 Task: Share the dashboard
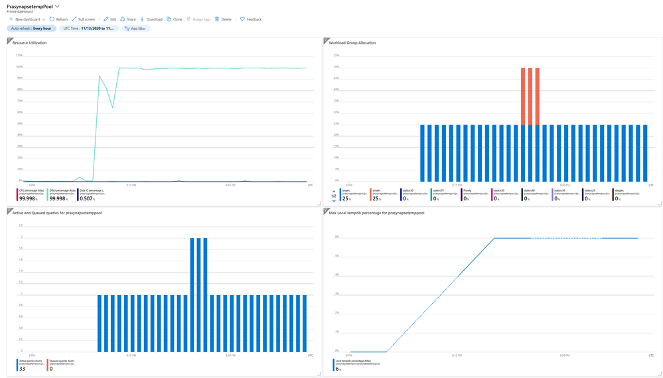pyautogui.click(x=128, y=19)
